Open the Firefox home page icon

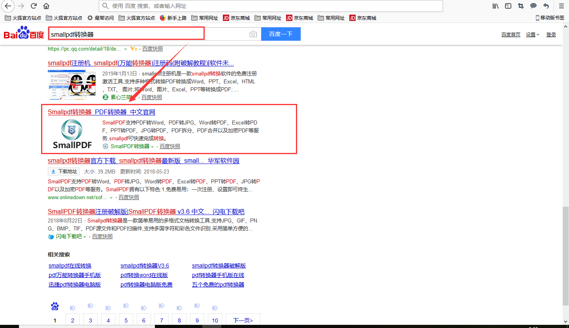pos(46,6)
